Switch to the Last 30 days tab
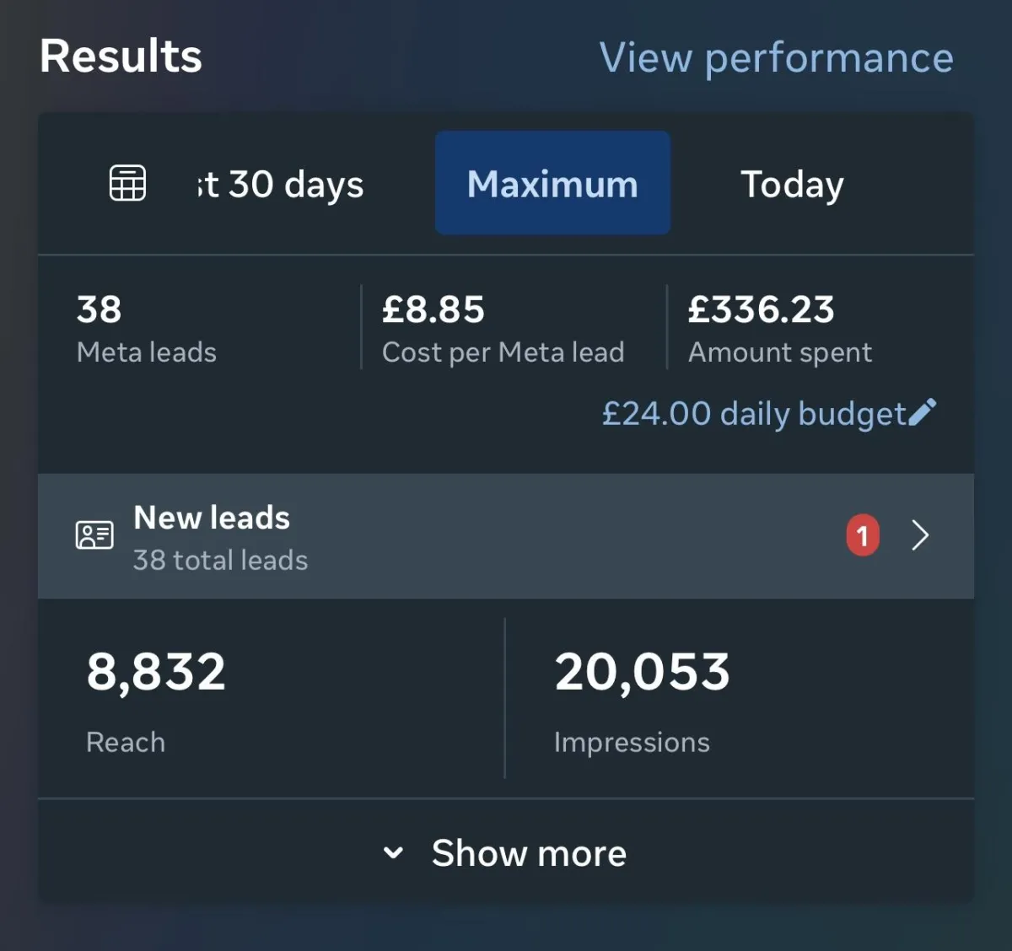1012x951 pixels. pyautogui.click(x=280, y=185)
